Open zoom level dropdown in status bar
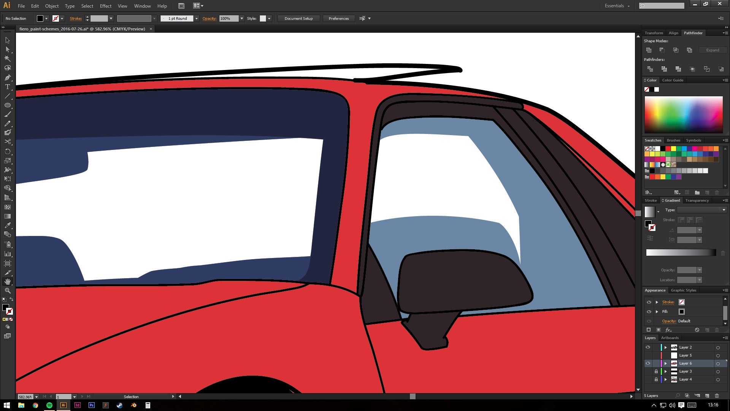730x411 pixels. 36,397
